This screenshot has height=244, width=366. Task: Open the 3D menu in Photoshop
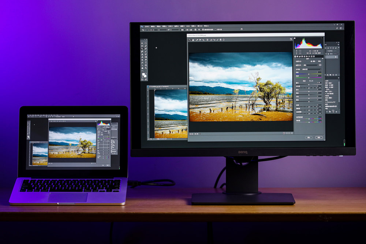[188, 26]
